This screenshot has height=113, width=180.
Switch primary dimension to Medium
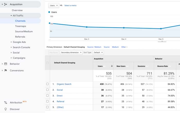115,47
